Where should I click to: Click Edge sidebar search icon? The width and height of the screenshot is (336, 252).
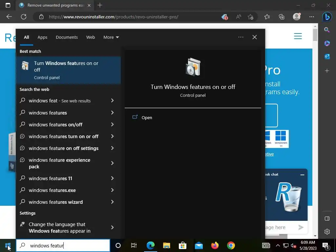click(327, 30)
